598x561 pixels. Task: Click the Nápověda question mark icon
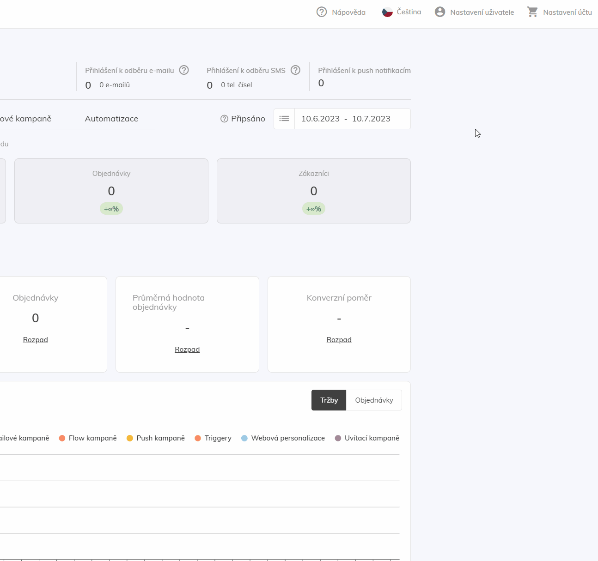(x=322, y=12)
